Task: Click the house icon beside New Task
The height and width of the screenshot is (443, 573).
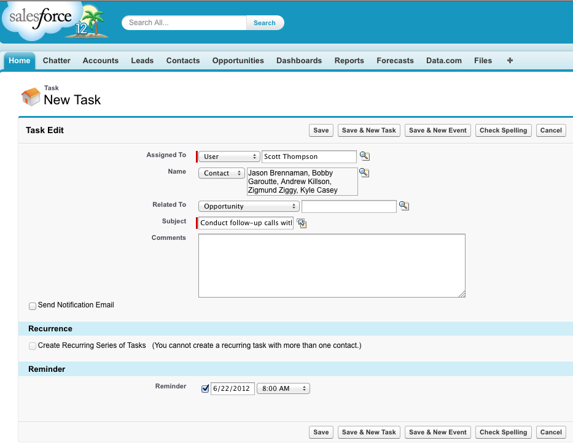Action: point(31,97)
